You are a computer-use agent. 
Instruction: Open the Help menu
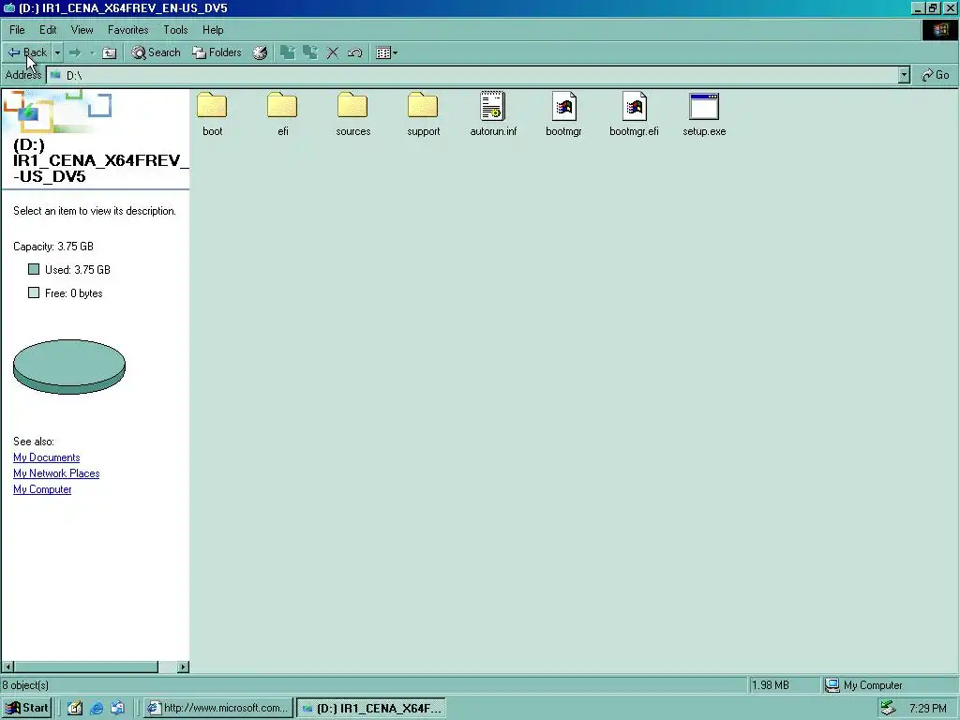click(213, 30)
